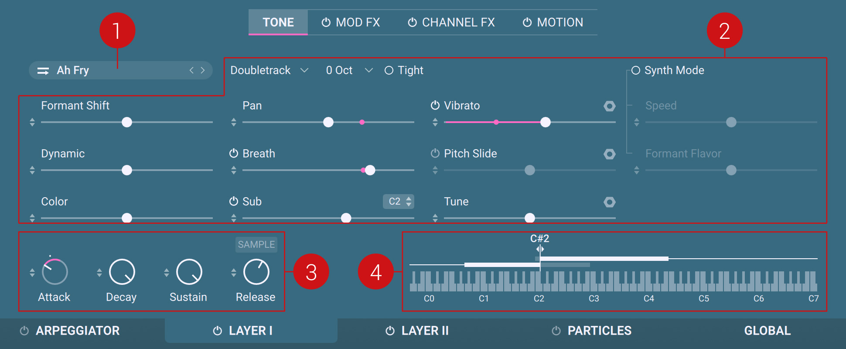846x349 pixels.
Task: Toggle the MOD FX power icon
Action: tap(326, 23)
